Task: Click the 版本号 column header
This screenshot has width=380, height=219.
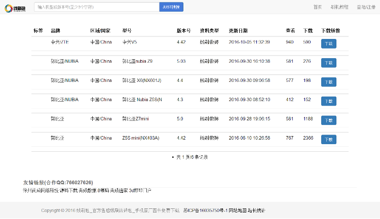Action: pos(184,31)
